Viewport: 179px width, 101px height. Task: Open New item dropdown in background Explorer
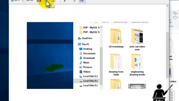(x=175, y=13)
